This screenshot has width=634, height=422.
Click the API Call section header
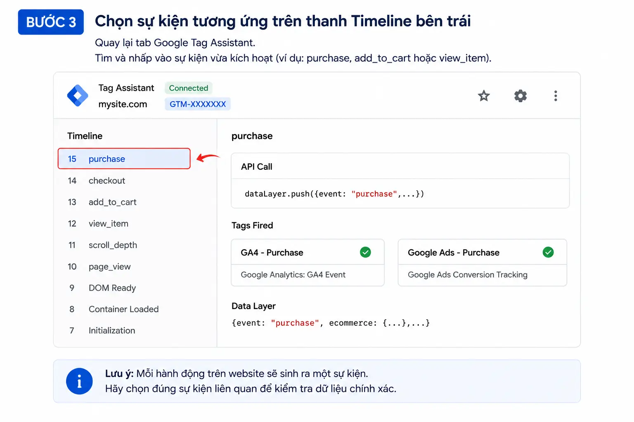(257, 166)
